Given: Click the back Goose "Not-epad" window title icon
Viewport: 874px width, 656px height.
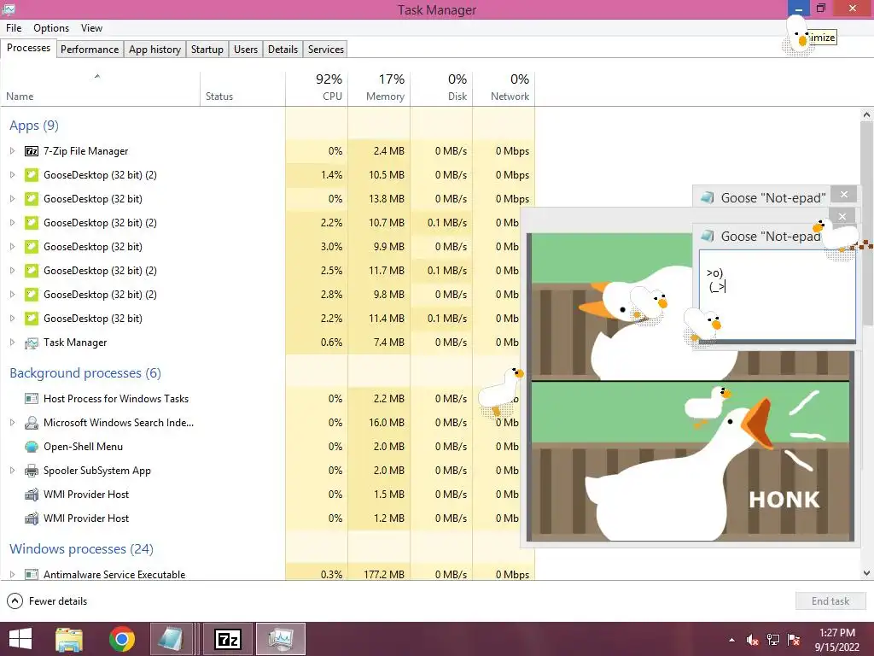Looking at the screenshot, I should click(x=708, y=197).
